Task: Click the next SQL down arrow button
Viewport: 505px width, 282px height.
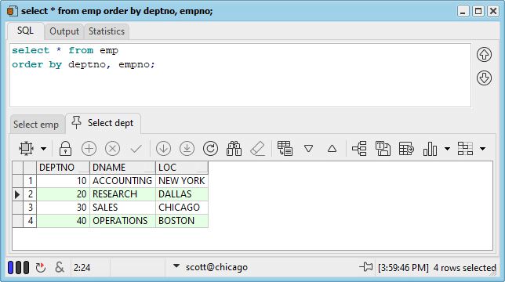Action: pyautogui.click(x=484, y=78)
